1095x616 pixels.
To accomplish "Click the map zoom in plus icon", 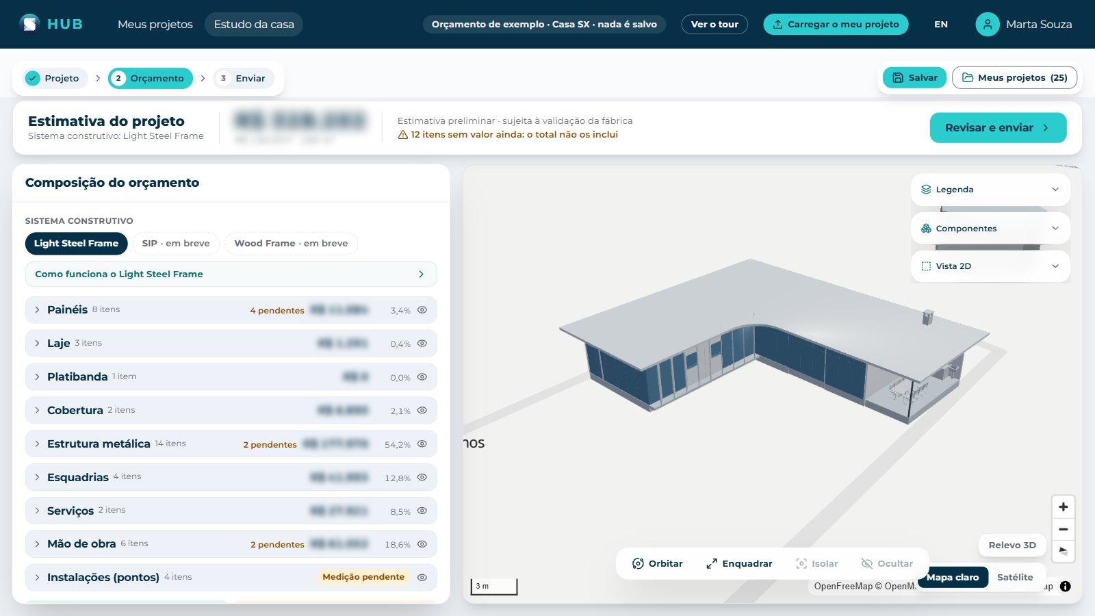I will (1064, 507).
